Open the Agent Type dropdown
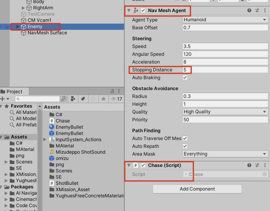The width and height of the screenshot is (270, 211). (225, 20)
